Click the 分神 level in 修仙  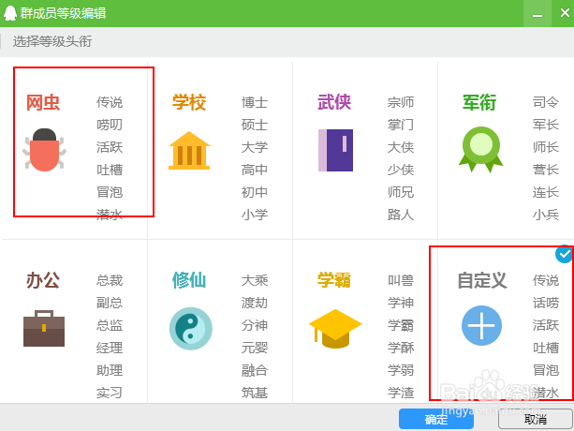click(255, 325)
